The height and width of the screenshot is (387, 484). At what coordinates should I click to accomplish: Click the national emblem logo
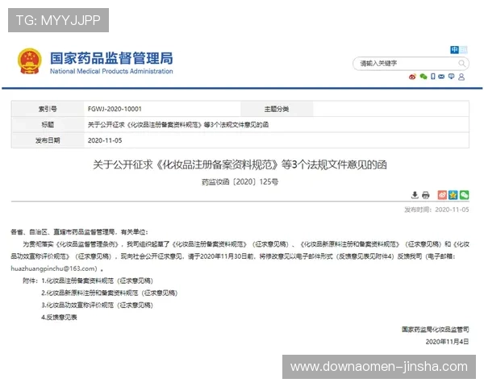point(30,61)
